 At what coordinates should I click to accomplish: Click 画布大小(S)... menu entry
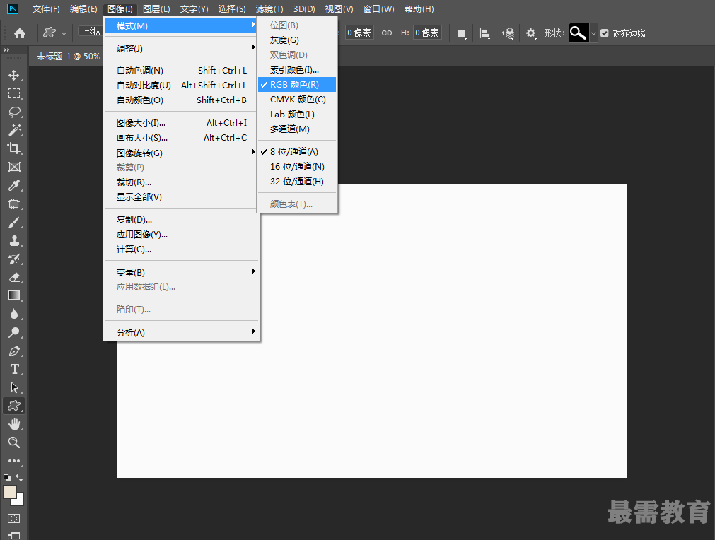[x=182, y=138]
